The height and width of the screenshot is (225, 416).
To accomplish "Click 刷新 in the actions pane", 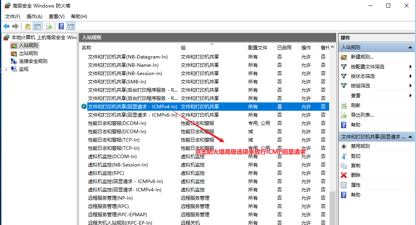I will pos(355,106).
